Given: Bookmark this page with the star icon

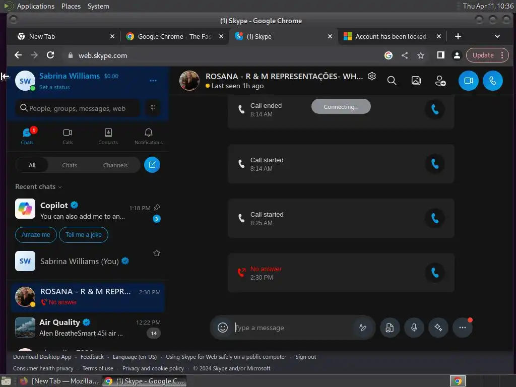Looking at the screenshot, I should point(421,55).
